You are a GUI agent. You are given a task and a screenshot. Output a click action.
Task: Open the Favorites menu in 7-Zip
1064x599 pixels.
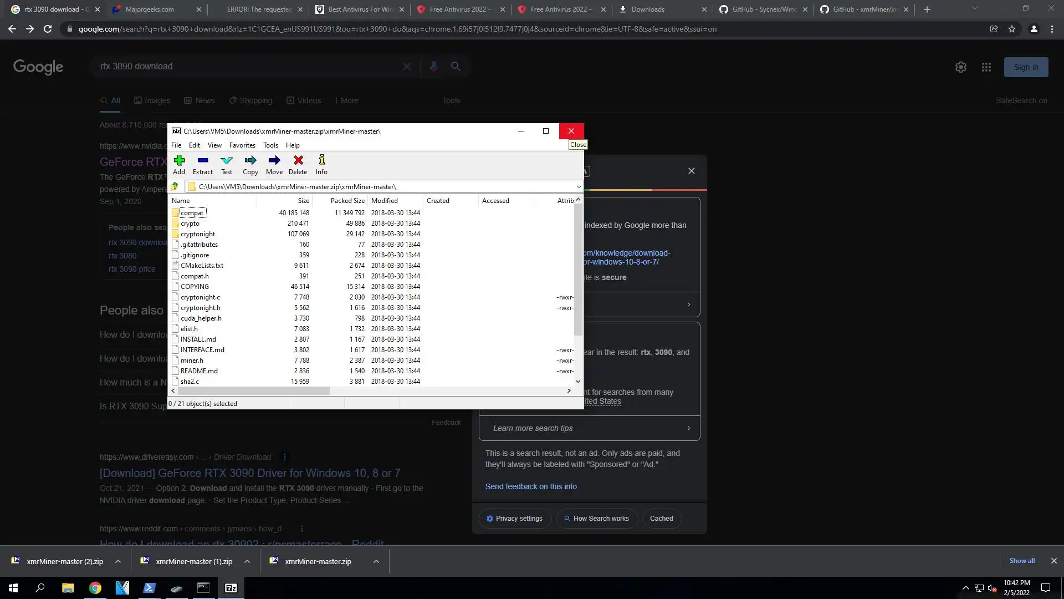(x=242, y=145)
